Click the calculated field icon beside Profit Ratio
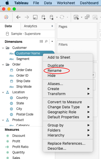This screenshot has width=101, height=159. pos(7,147)
